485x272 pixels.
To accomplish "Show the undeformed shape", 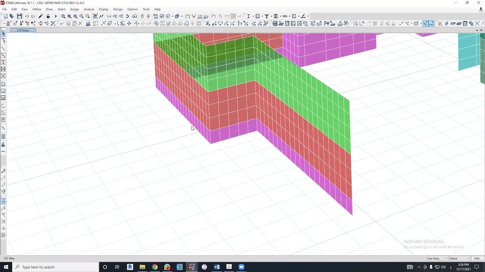I will pyautogui.click(x=187, y=16).
